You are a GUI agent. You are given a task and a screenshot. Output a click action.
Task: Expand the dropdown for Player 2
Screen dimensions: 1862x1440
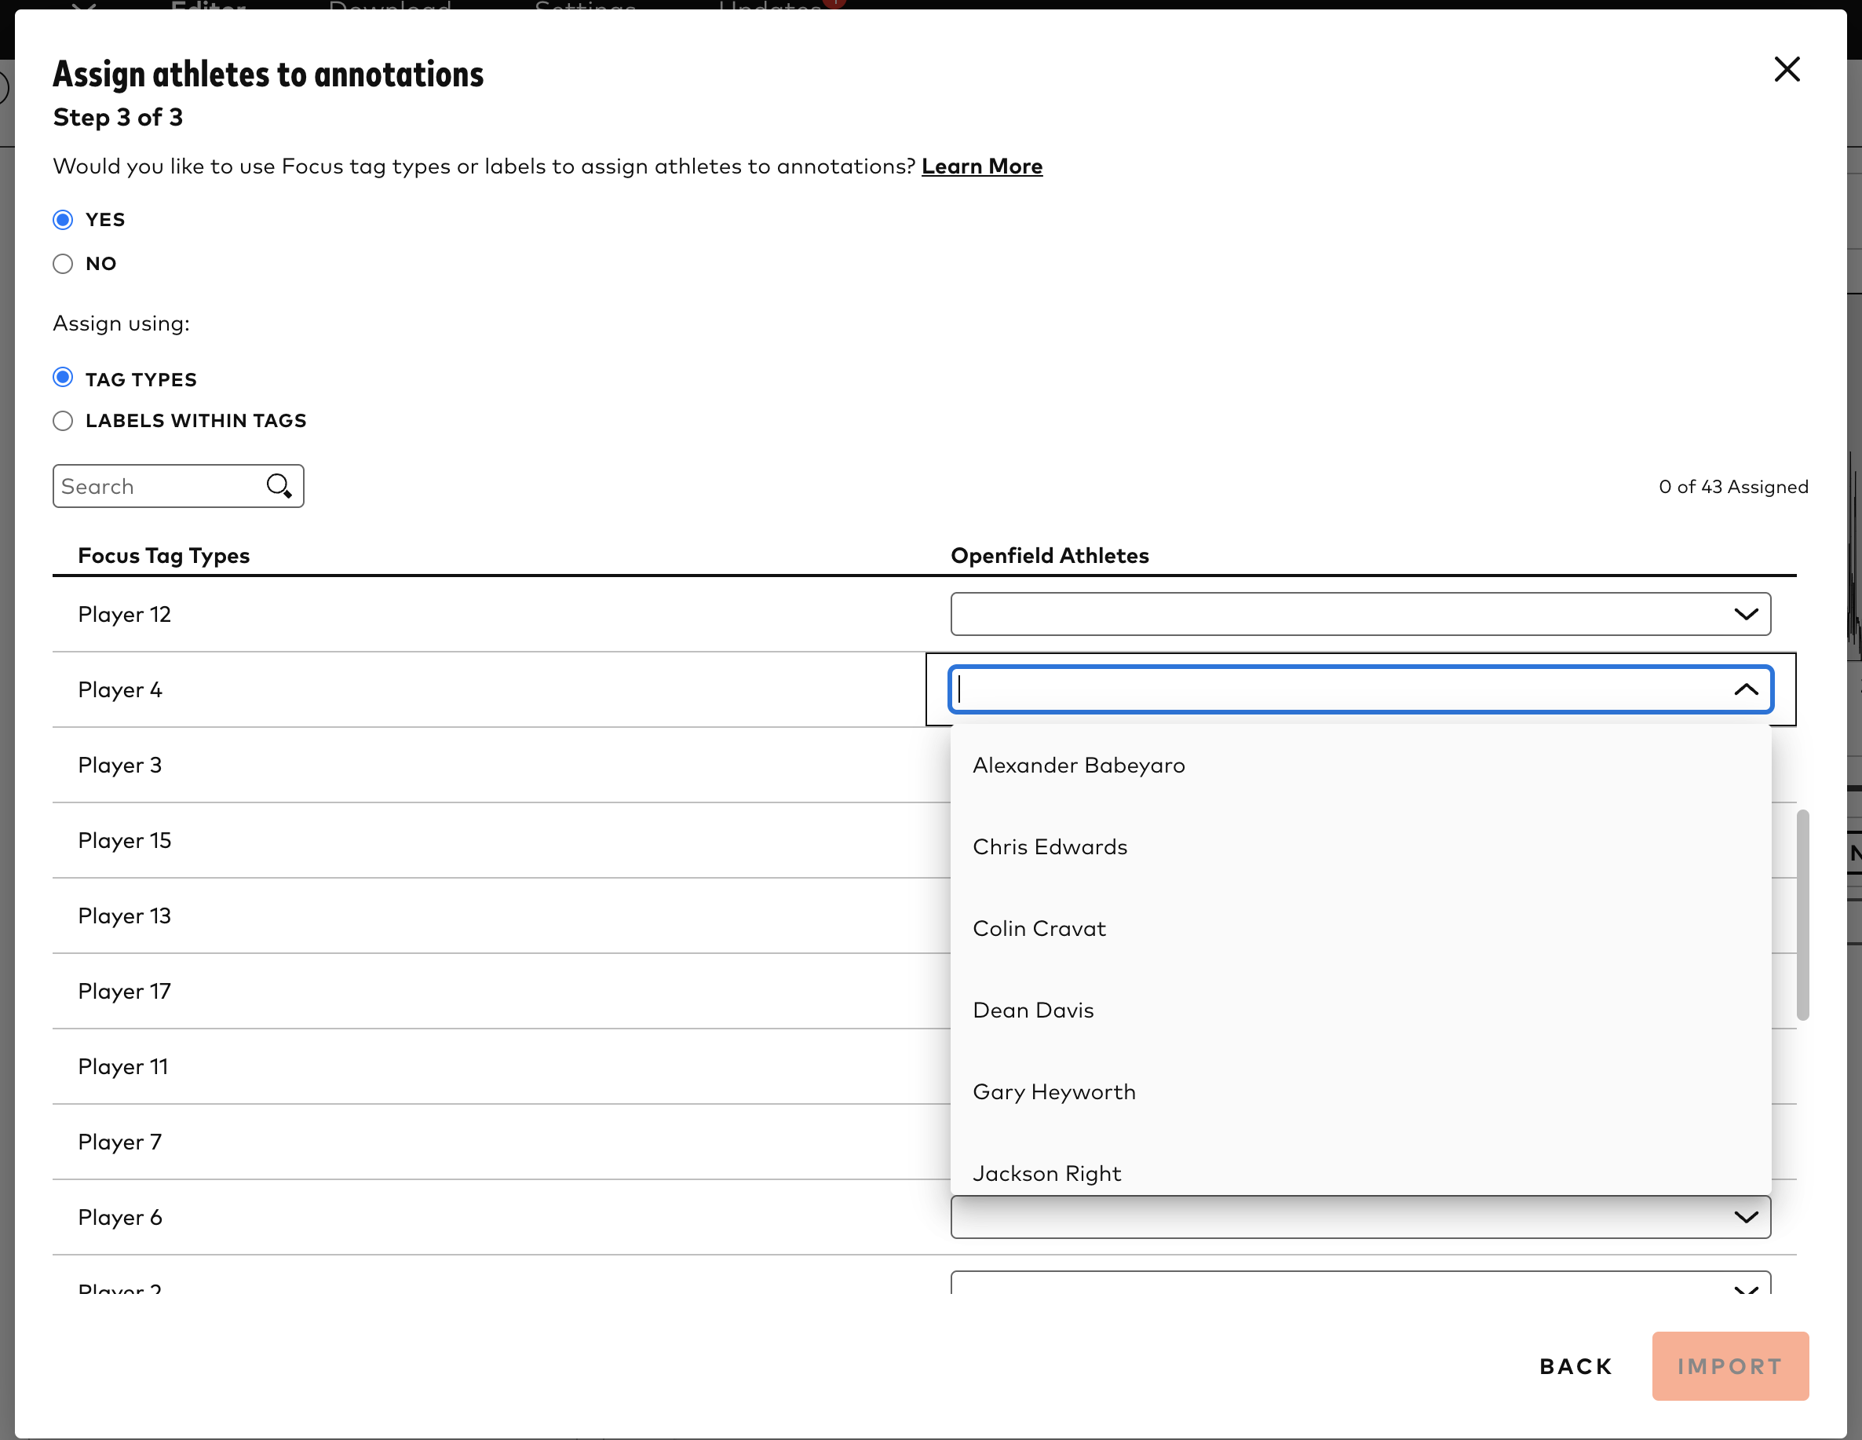1747,1289
